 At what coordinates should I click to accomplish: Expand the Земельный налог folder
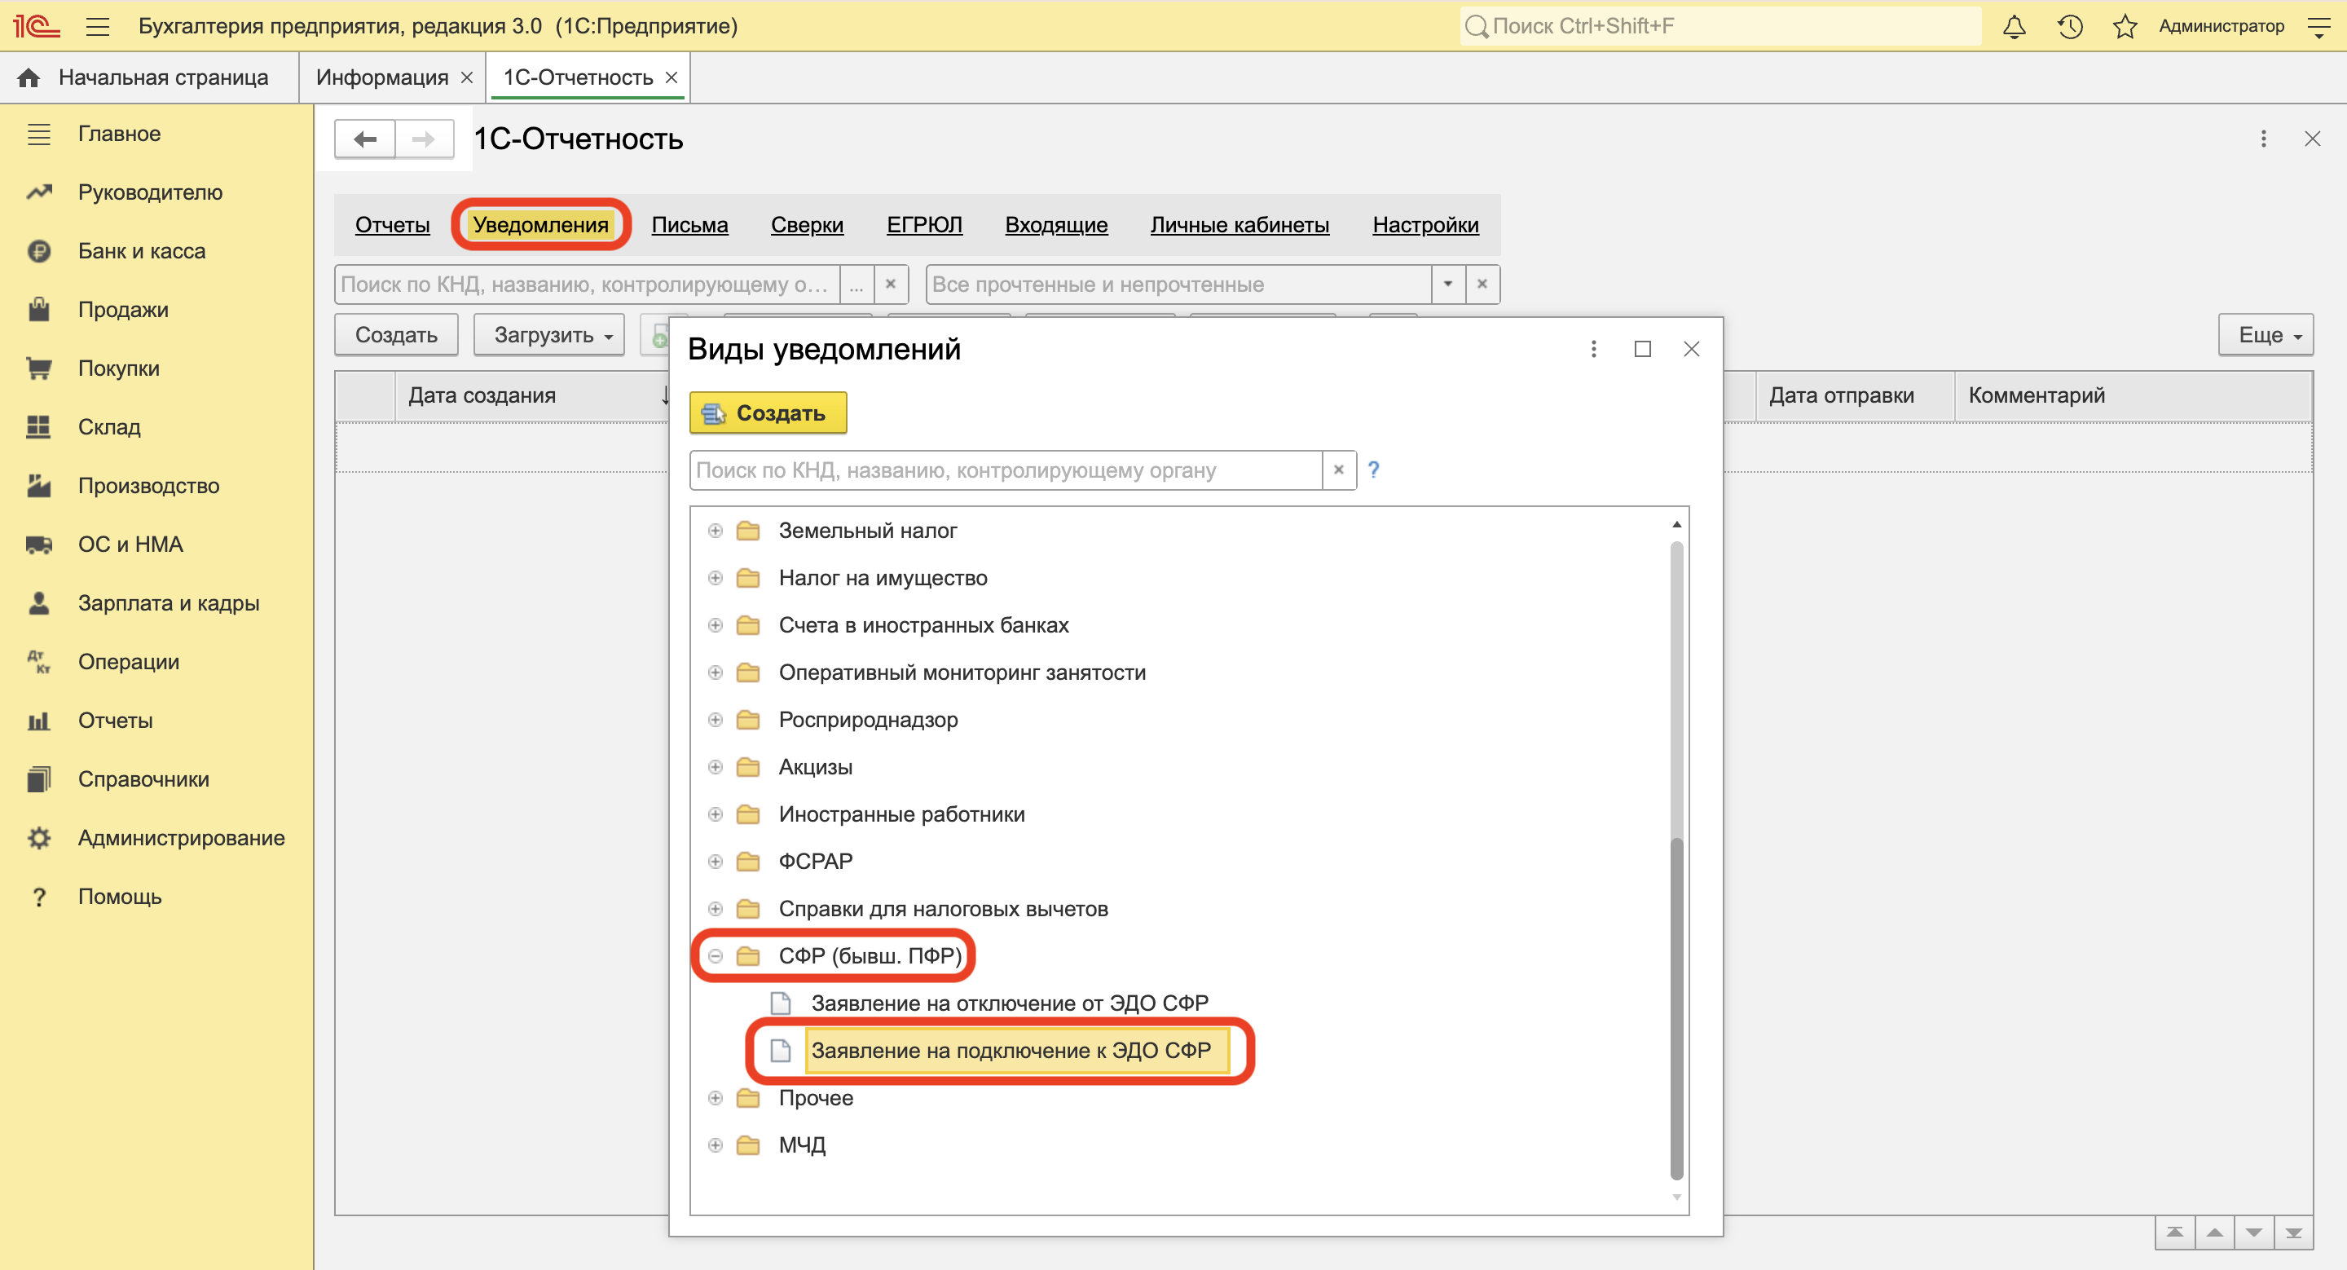pyautogui.click(x=716, y=530)
